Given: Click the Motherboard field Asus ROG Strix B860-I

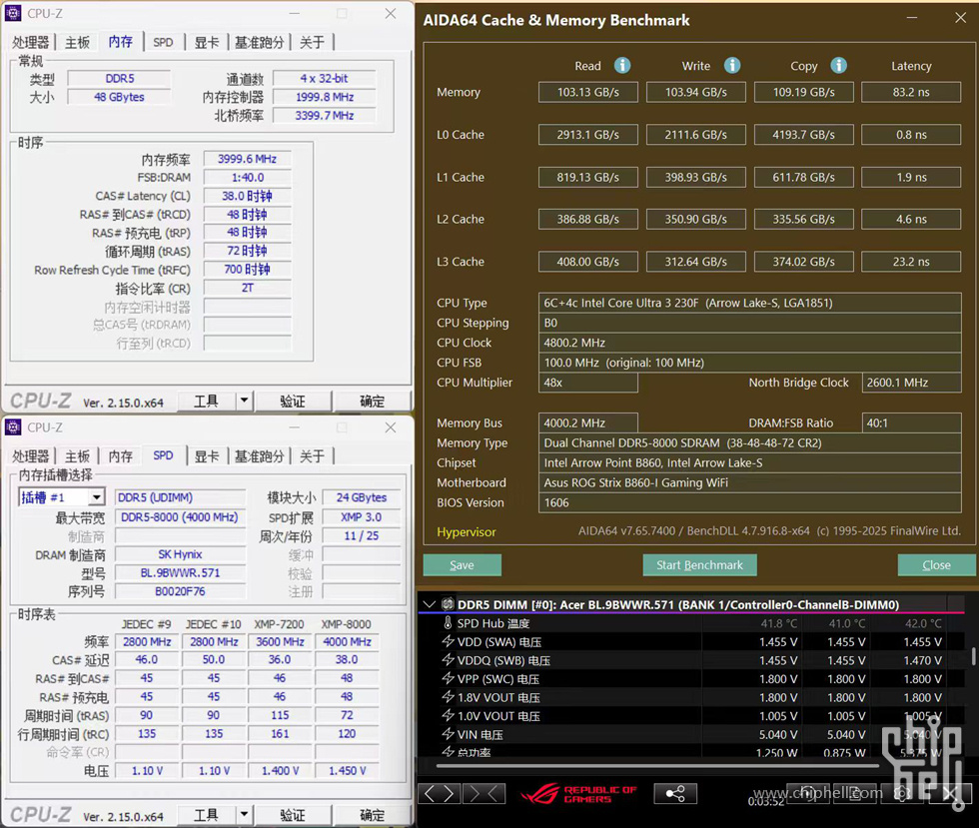Looking at the screenshot, I should coord(750,482).
